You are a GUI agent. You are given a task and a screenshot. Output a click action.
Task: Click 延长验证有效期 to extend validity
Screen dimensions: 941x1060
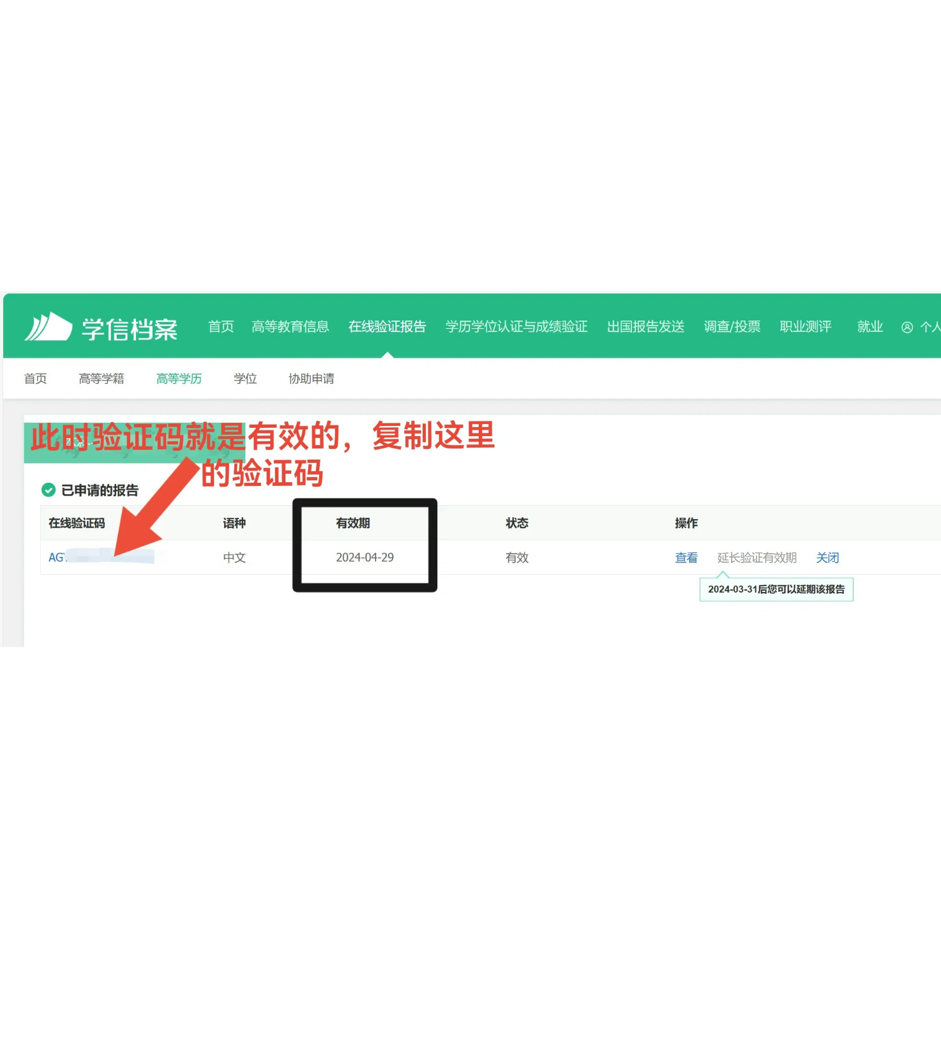pos(757,557)
